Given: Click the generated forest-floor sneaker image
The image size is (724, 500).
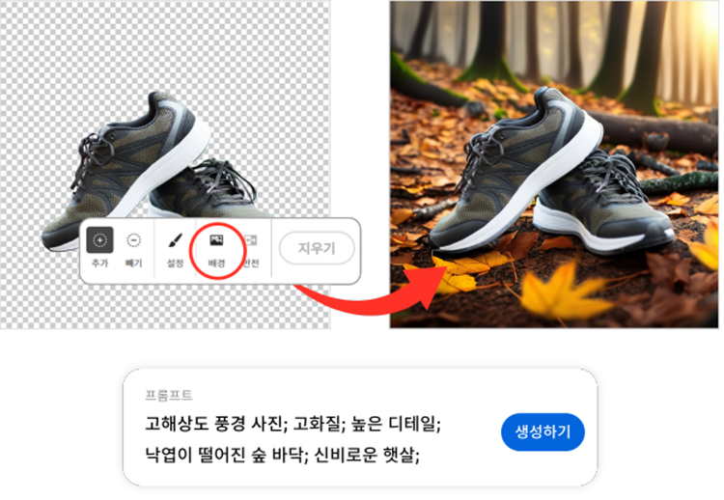Looking at the screenshot, I should [x=554, y=164].
